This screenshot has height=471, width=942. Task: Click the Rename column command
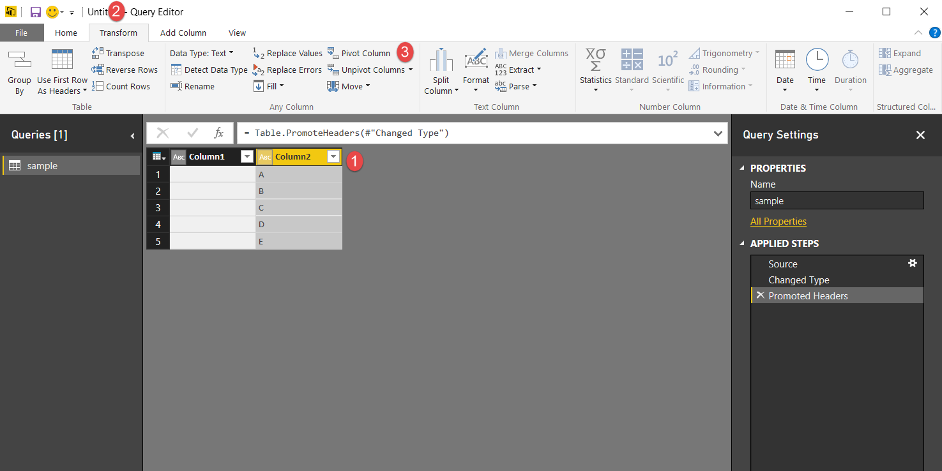tap(192, 86)
